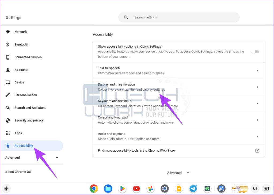Click the phone icon beside Connected devices
This screenshot has width=274, height=195.
(x=8, y=57)
